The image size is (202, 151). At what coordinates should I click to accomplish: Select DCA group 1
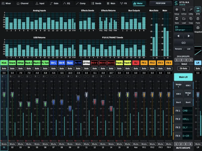[177, 60]
